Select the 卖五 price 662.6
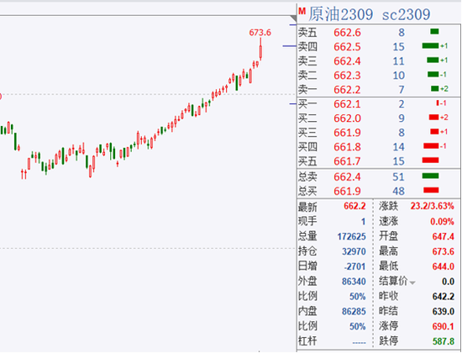 [347, 33]
